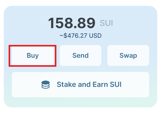Open staking from the wide bottom button

click(81, 85)
